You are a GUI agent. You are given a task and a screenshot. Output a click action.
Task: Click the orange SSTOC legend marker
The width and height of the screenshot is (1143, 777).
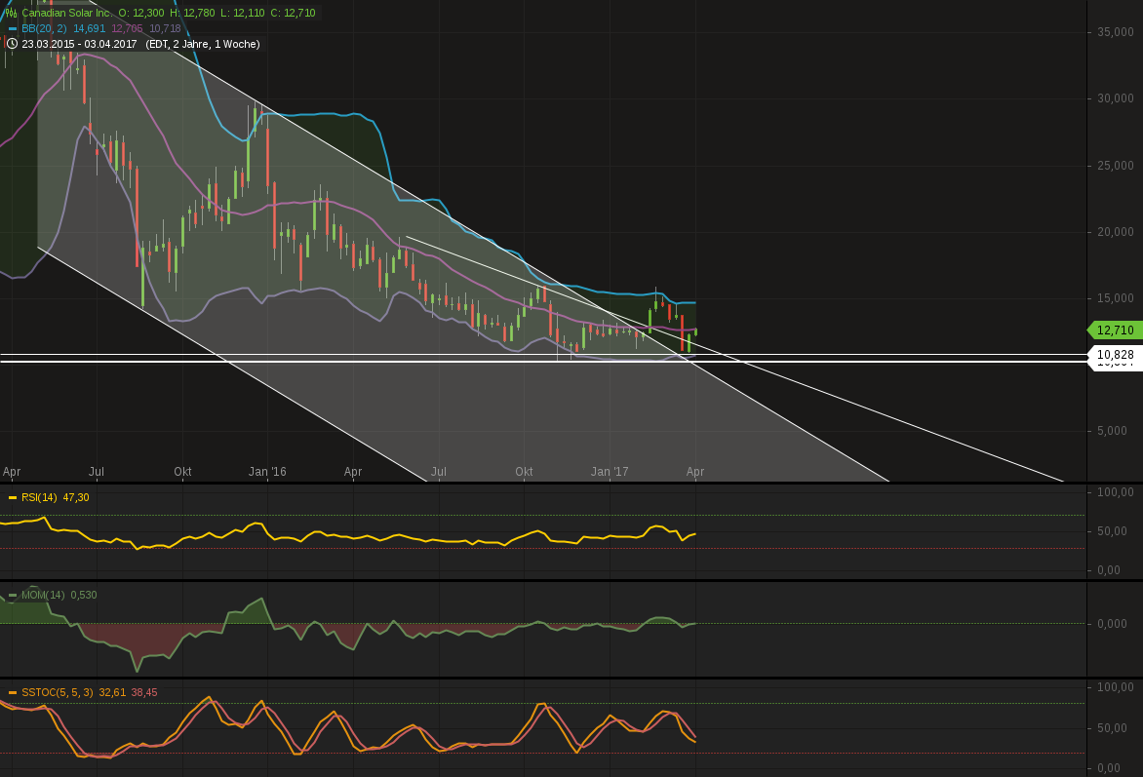[x=13, y=692]
